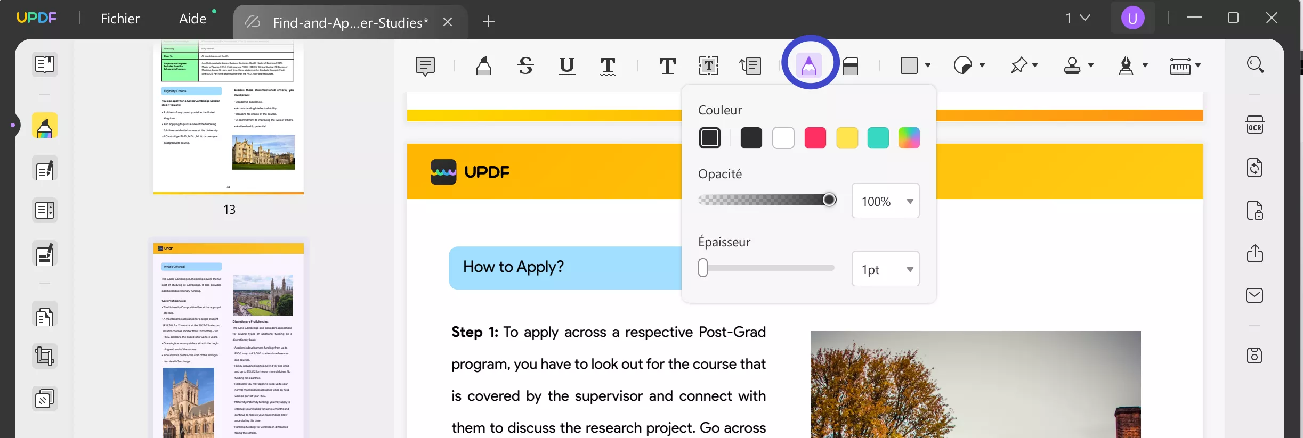Run OCR text recognition from right sidebar
This screenshot has height=438, width=1303.
(x=1255, y=125)
